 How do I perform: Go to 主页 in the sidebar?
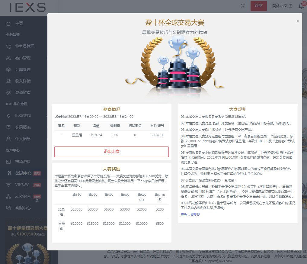coord(19,24)
